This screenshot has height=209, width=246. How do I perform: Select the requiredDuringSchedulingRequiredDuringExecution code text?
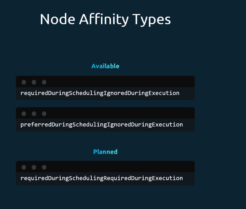(x=102, y=178)
